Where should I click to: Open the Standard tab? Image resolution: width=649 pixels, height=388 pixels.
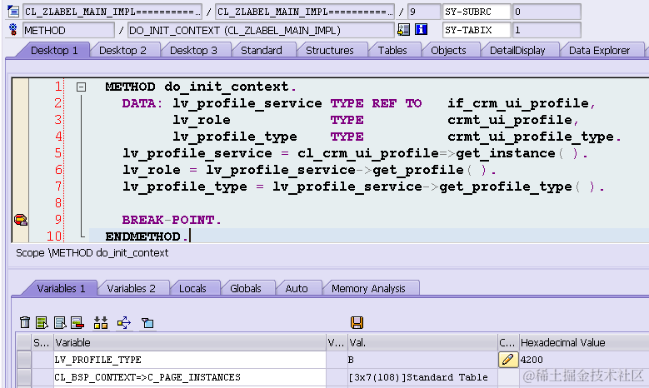tap(261, 50)
